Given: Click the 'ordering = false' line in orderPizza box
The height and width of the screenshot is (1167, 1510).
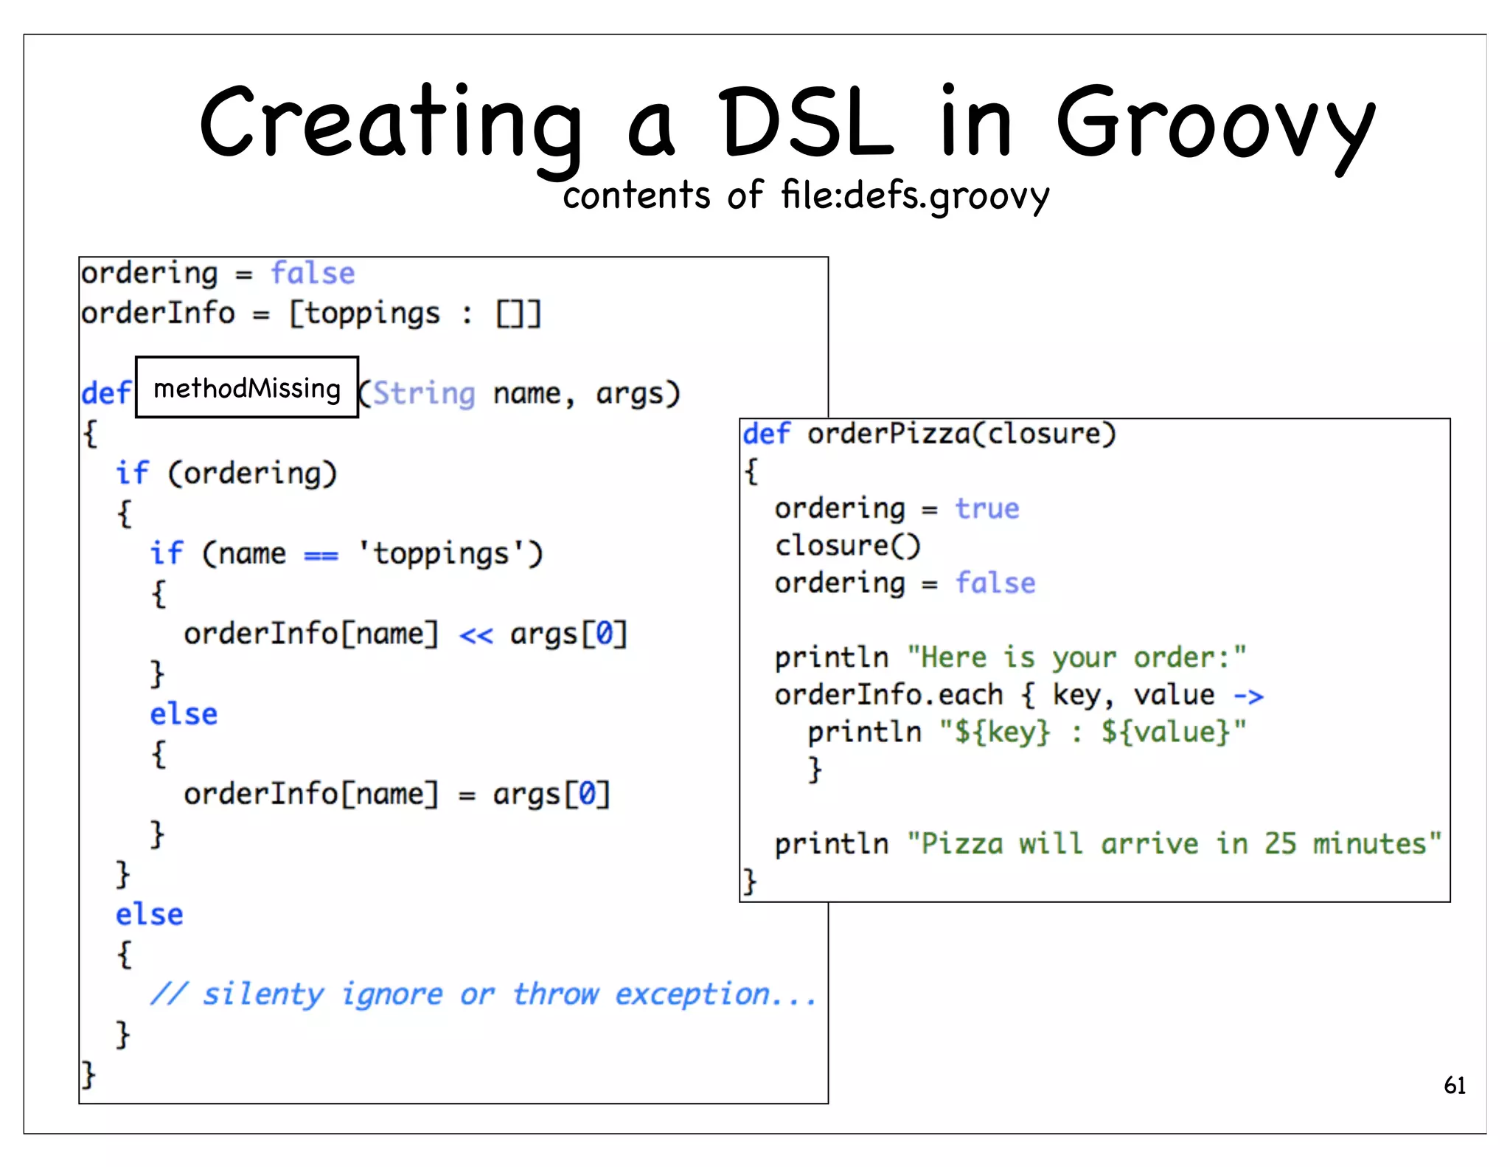Looking at the screenshot, I should click(905, 583).
